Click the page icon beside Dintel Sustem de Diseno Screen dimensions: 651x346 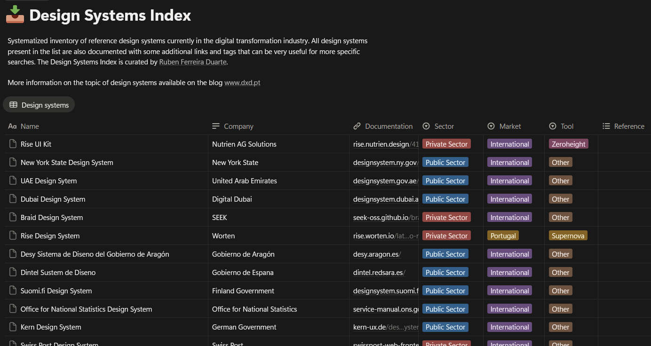coord(13,272)
